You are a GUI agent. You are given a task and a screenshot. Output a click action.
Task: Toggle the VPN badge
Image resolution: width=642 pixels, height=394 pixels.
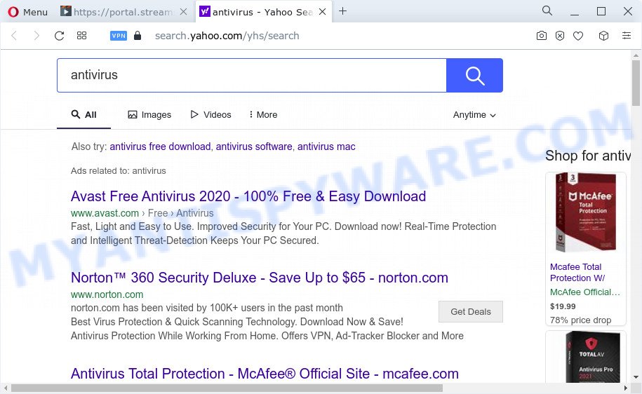(119, 36)
